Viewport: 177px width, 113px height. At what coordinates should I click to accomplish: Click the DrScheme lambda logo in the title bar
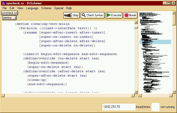[4, 3]
